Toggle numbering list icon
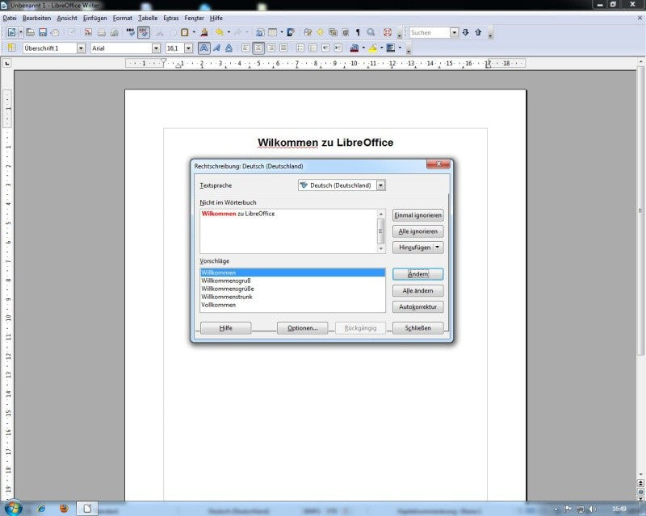 (300, 48)
